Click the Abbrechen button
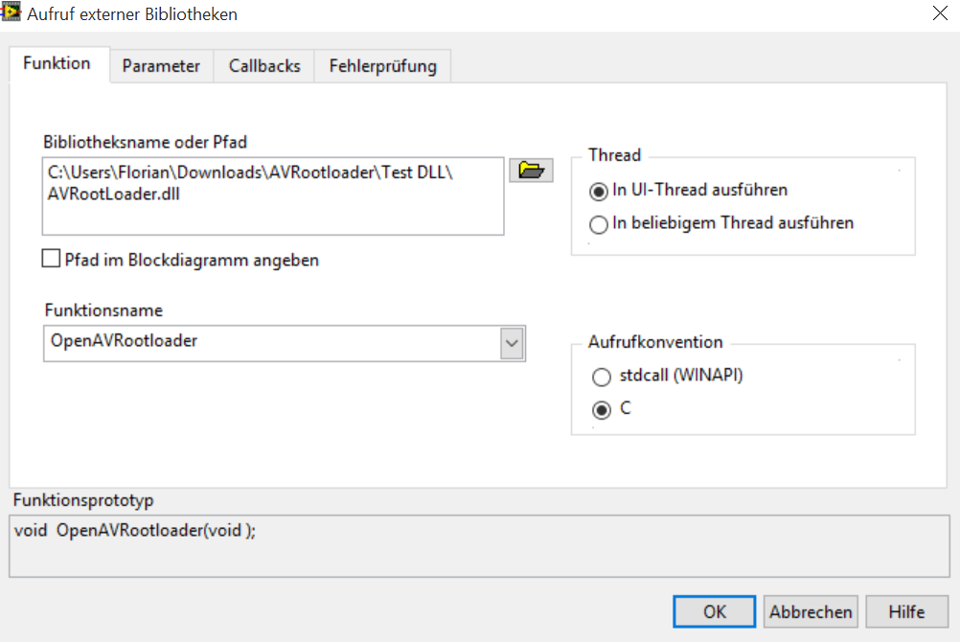The image size is (960, 642). point(811,611)
